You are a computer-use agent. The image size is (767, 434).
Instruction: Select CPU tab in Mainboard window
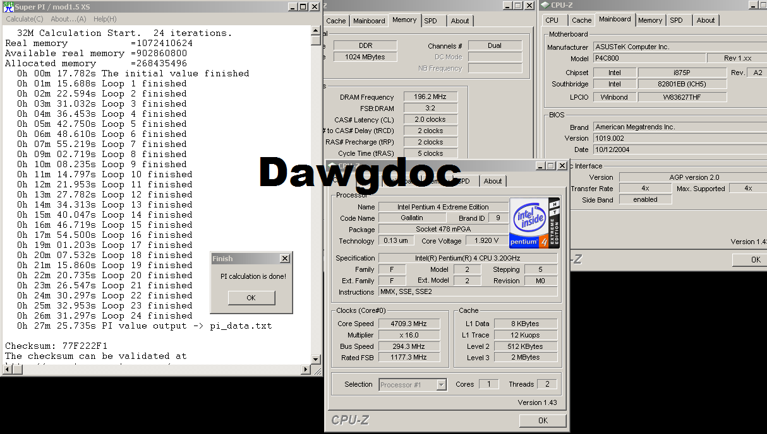coord(552,20)
